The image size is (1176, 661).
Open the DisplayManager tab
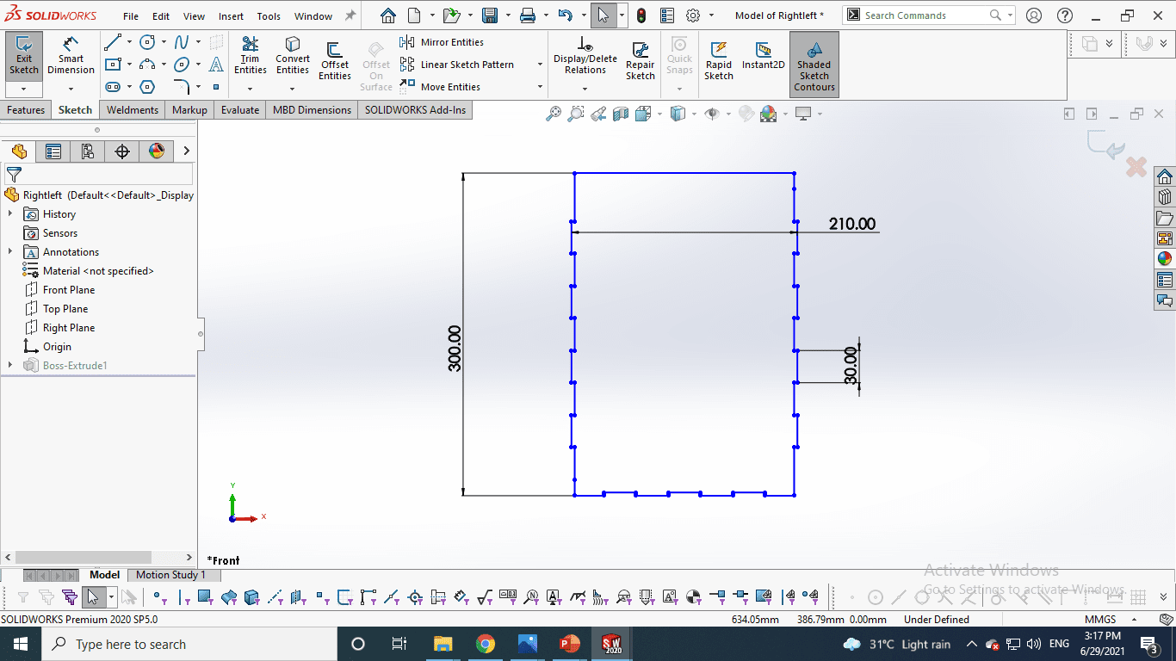[157, 151]
